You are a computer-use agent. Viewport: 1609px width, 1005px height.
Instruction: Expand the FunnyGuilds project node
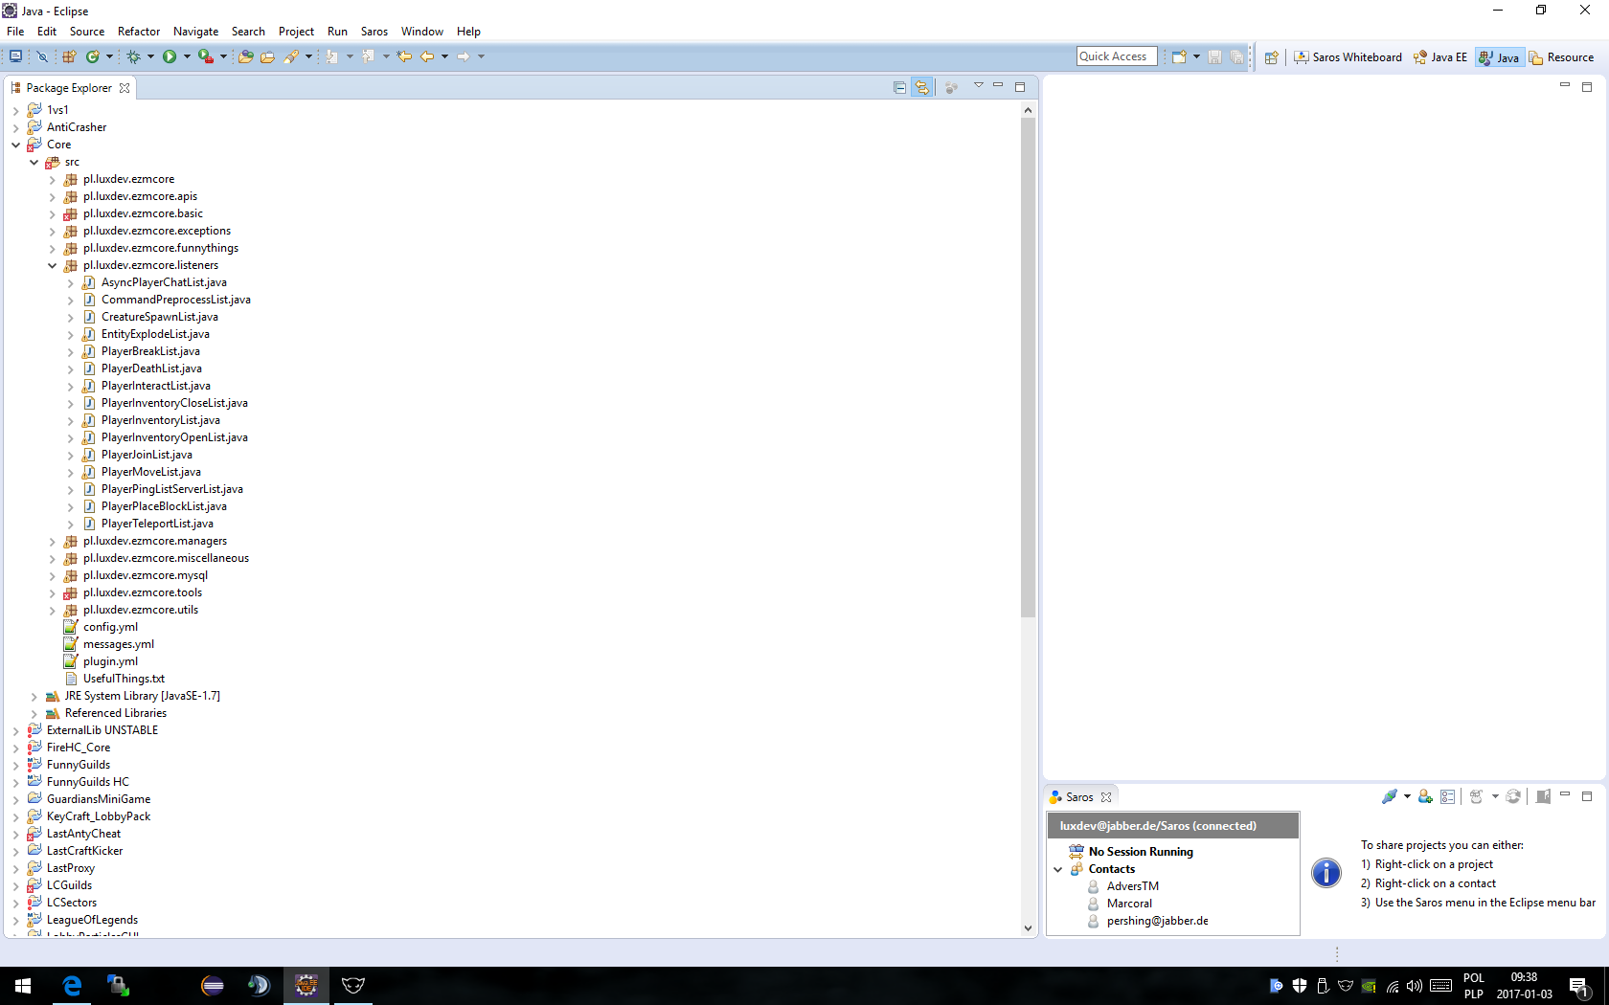(x=15, y=765)
